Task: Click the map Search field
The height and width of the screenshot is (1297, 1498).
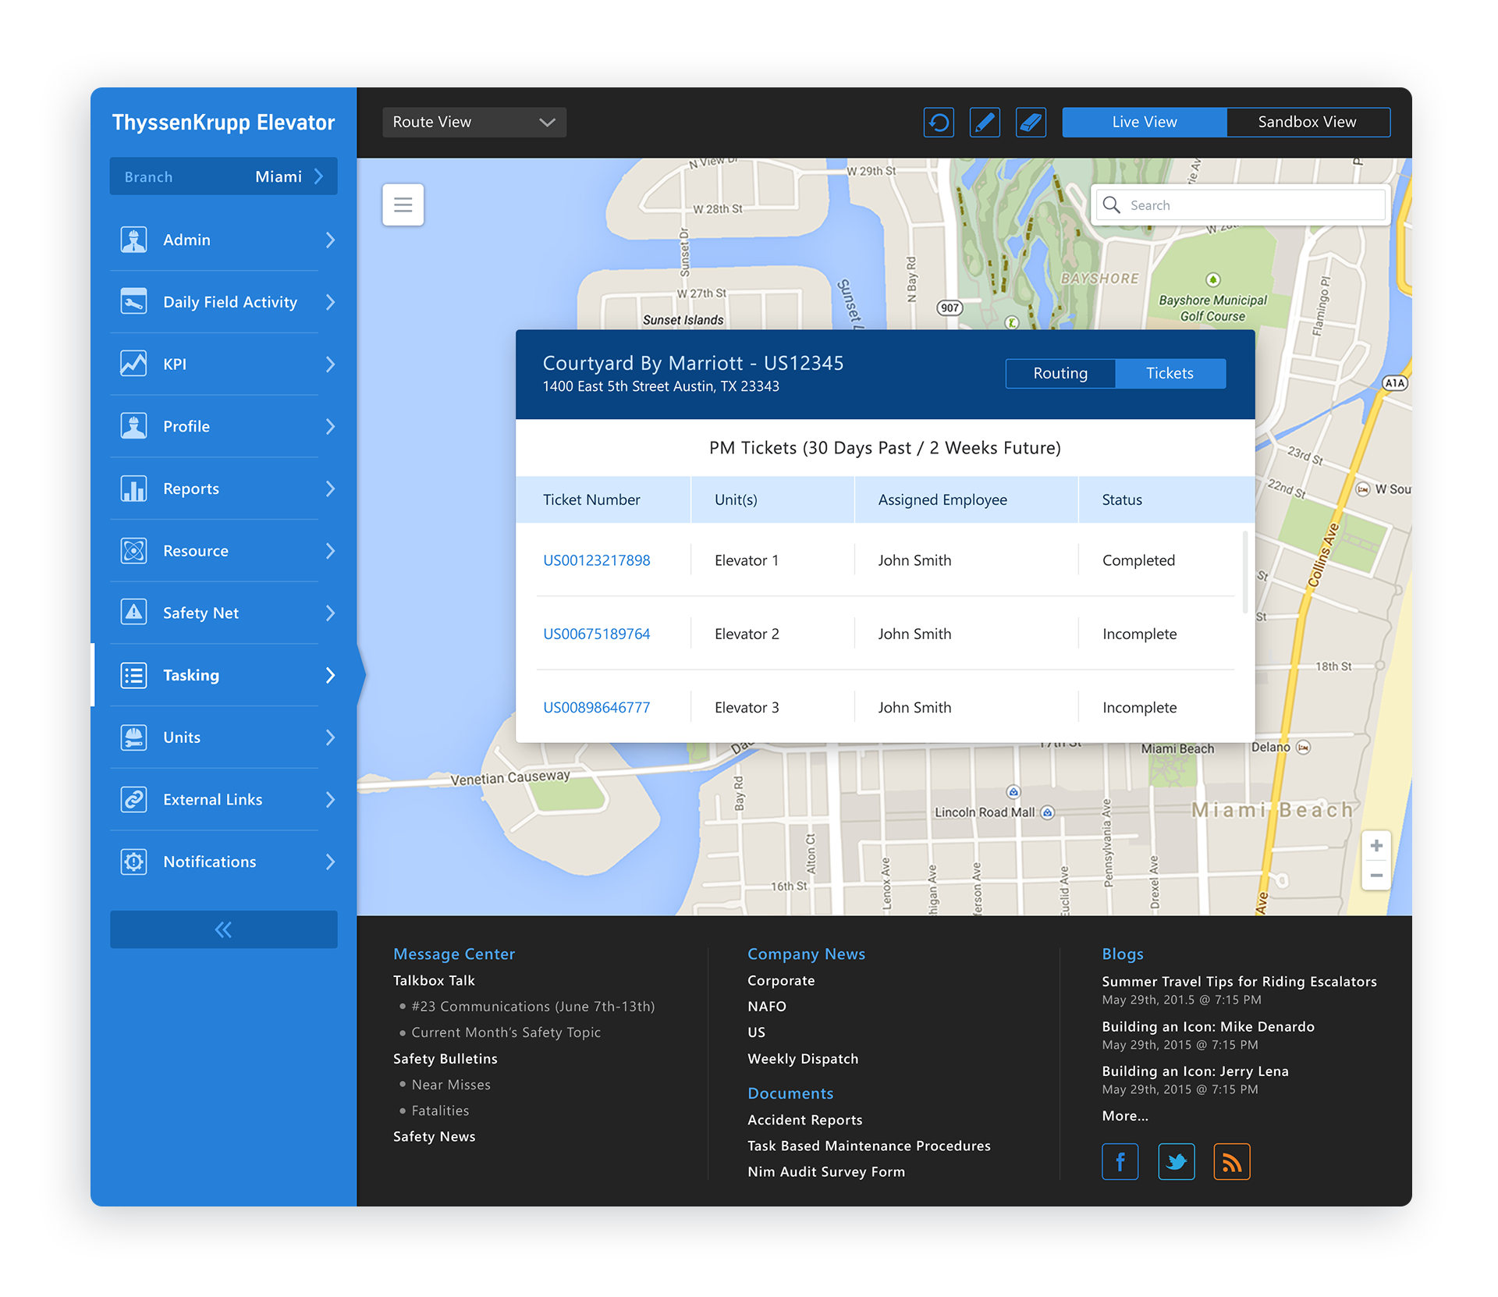Action: [1241, 204]
